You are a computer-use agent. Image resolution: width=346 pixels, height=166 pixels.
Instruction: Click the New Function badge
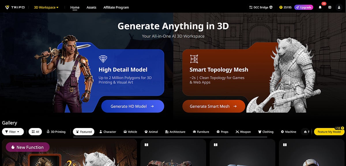click(x=27, y=147)
